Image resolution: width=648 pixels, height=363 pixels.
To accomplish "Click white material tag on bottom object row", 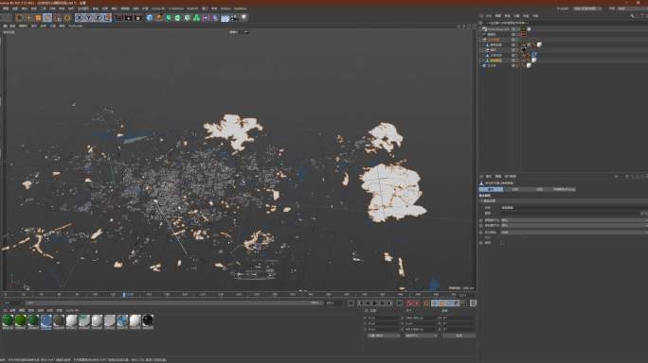I will tap(529, 65).
